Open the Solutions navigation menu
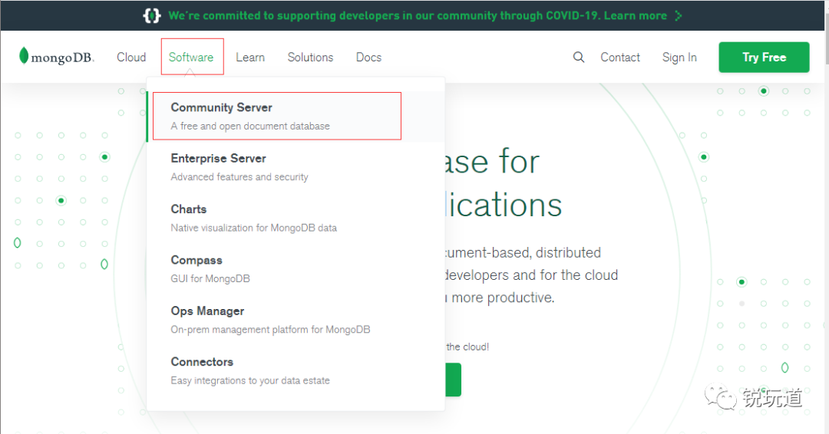Image resolution: width=829 pixels, height=434 pixels. tap(310, 58)
